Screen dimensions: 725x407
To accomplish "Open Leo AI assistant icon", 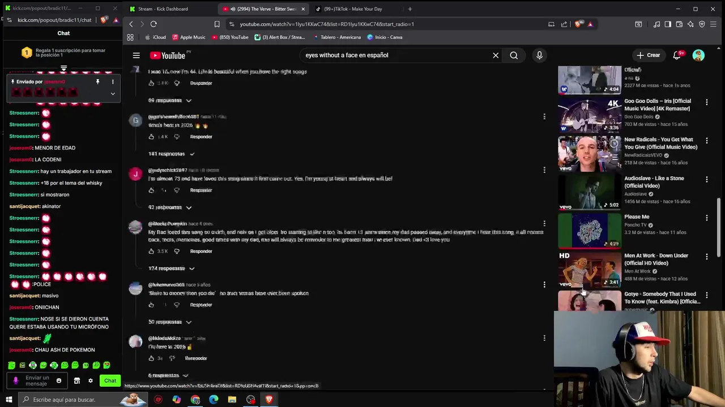I will point(690,24).
